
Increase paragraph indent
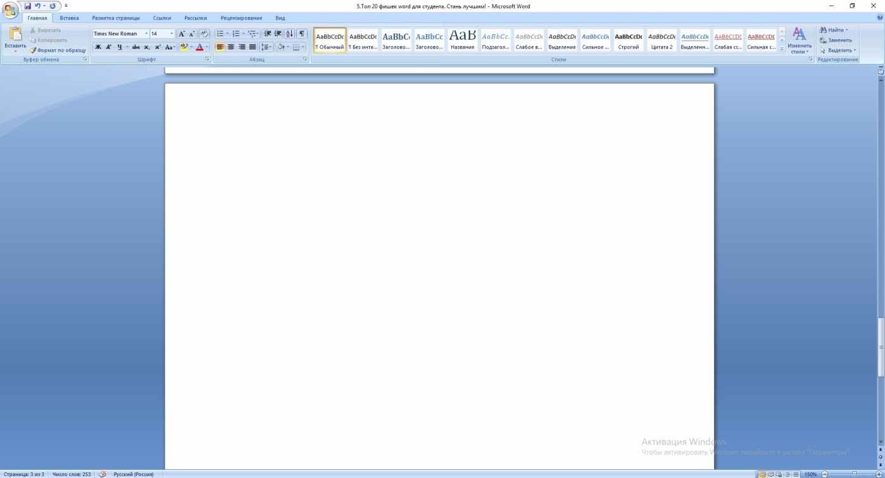click(x=278, y=34)
